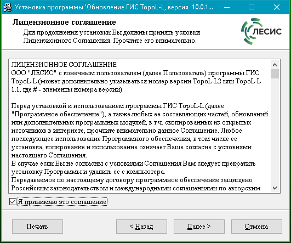Screen dimensions: 291x243
Task: Click the scroll-up arrow of the license text
Action: (275, 65)
